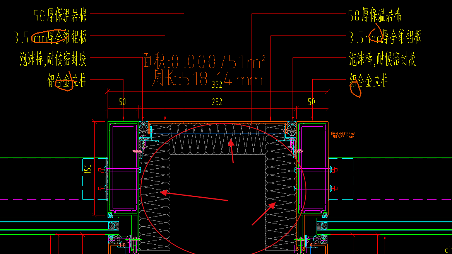Select small text "0.008133m²" beside right column
The width and height of the screenshot is (452, 254).
pyautogui.click(x=345, y=134)
